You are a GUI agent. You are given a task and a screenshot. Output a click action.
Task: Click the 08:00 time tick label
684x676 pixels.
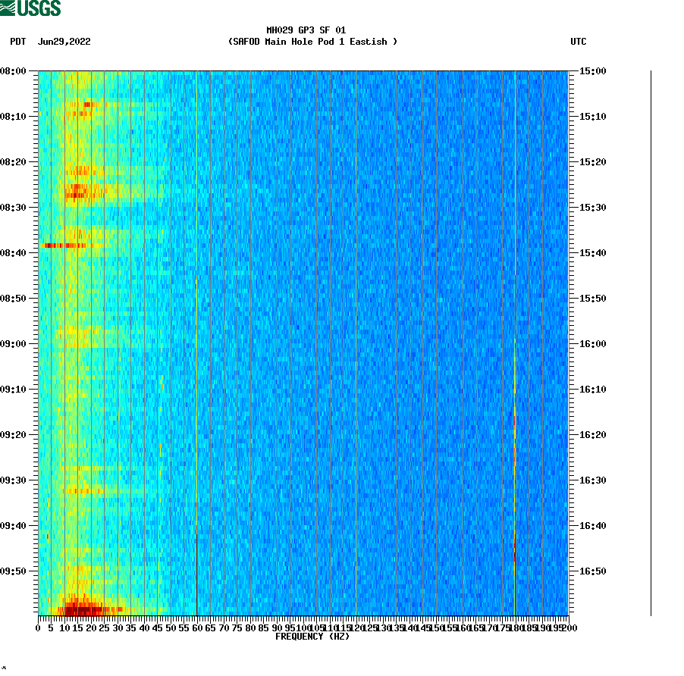(15, 72)
